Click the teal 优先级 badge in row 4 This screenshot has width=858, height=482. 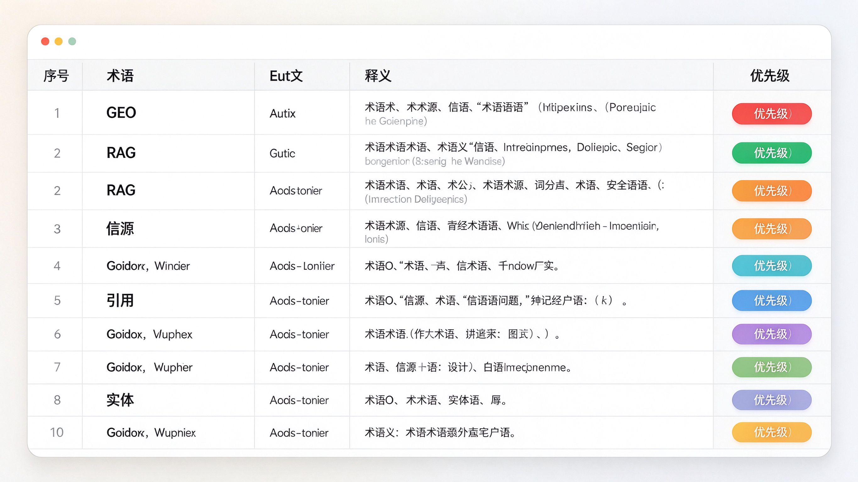pyautogui.click(x=771, y=266)
